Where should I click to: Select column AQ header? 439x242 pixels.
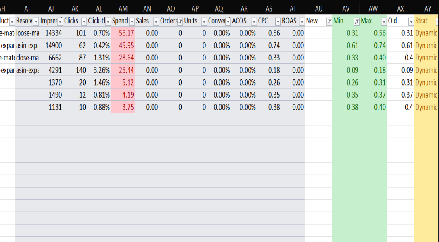tap(219, 9)
